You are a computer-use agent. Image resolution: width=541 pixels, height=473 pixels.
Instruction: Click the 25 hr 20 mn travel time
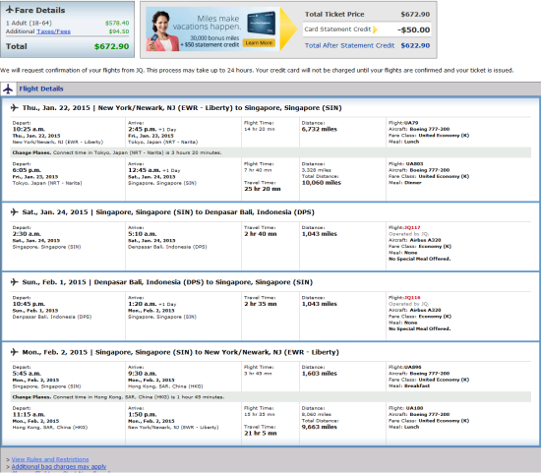click(x=263, y=189)
